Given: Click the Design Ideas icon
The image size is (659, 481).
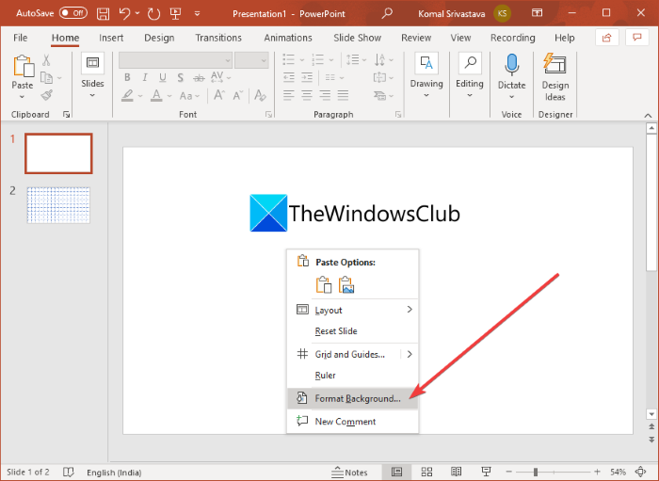Looking at the screenshot, I should pos(555,64).
